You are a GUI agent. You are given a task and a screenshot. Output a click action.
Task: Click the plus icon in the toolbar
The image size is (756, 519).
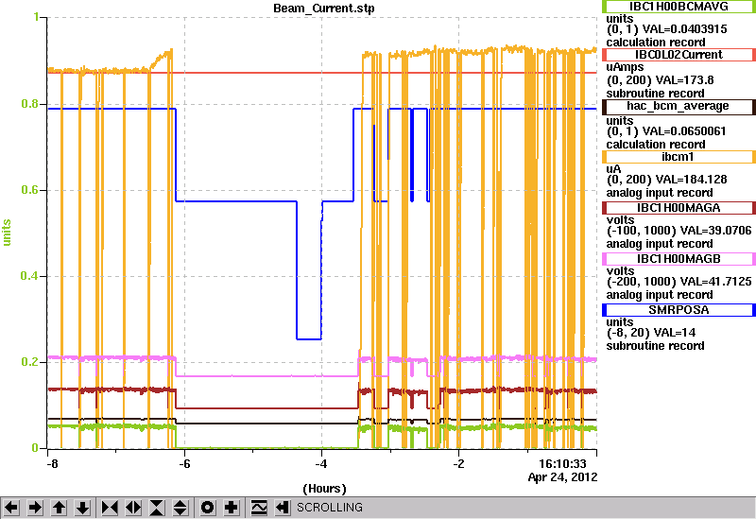point(232,508)
